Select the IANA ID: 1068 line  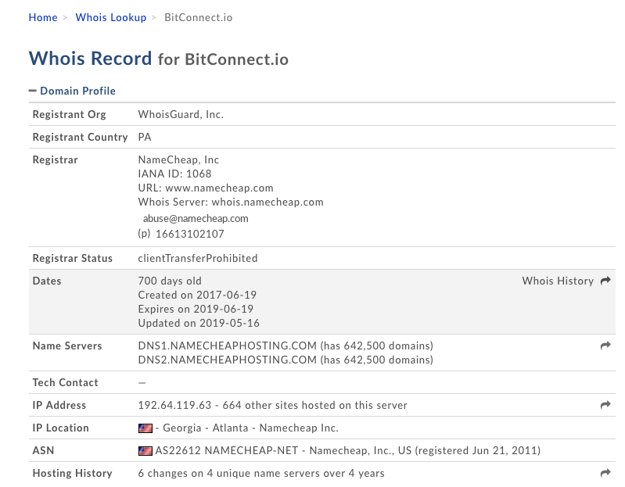pyautogui.click(x=174, y=174)
